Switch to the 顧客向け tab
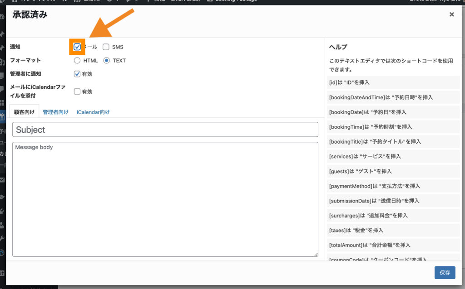 coord(24,112)
